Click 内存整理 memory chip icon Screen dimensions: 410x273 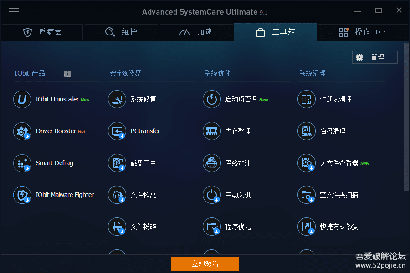pyautogui.click(x=212, y=131)
